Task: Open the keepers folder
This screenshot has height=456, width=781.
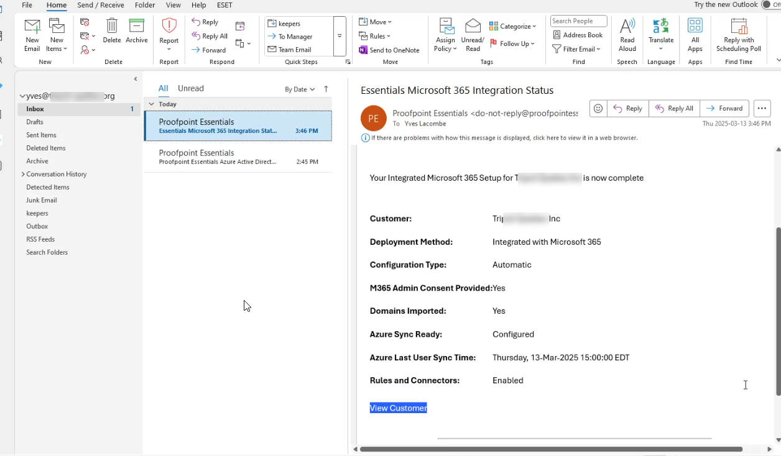Action: [37, 213]
